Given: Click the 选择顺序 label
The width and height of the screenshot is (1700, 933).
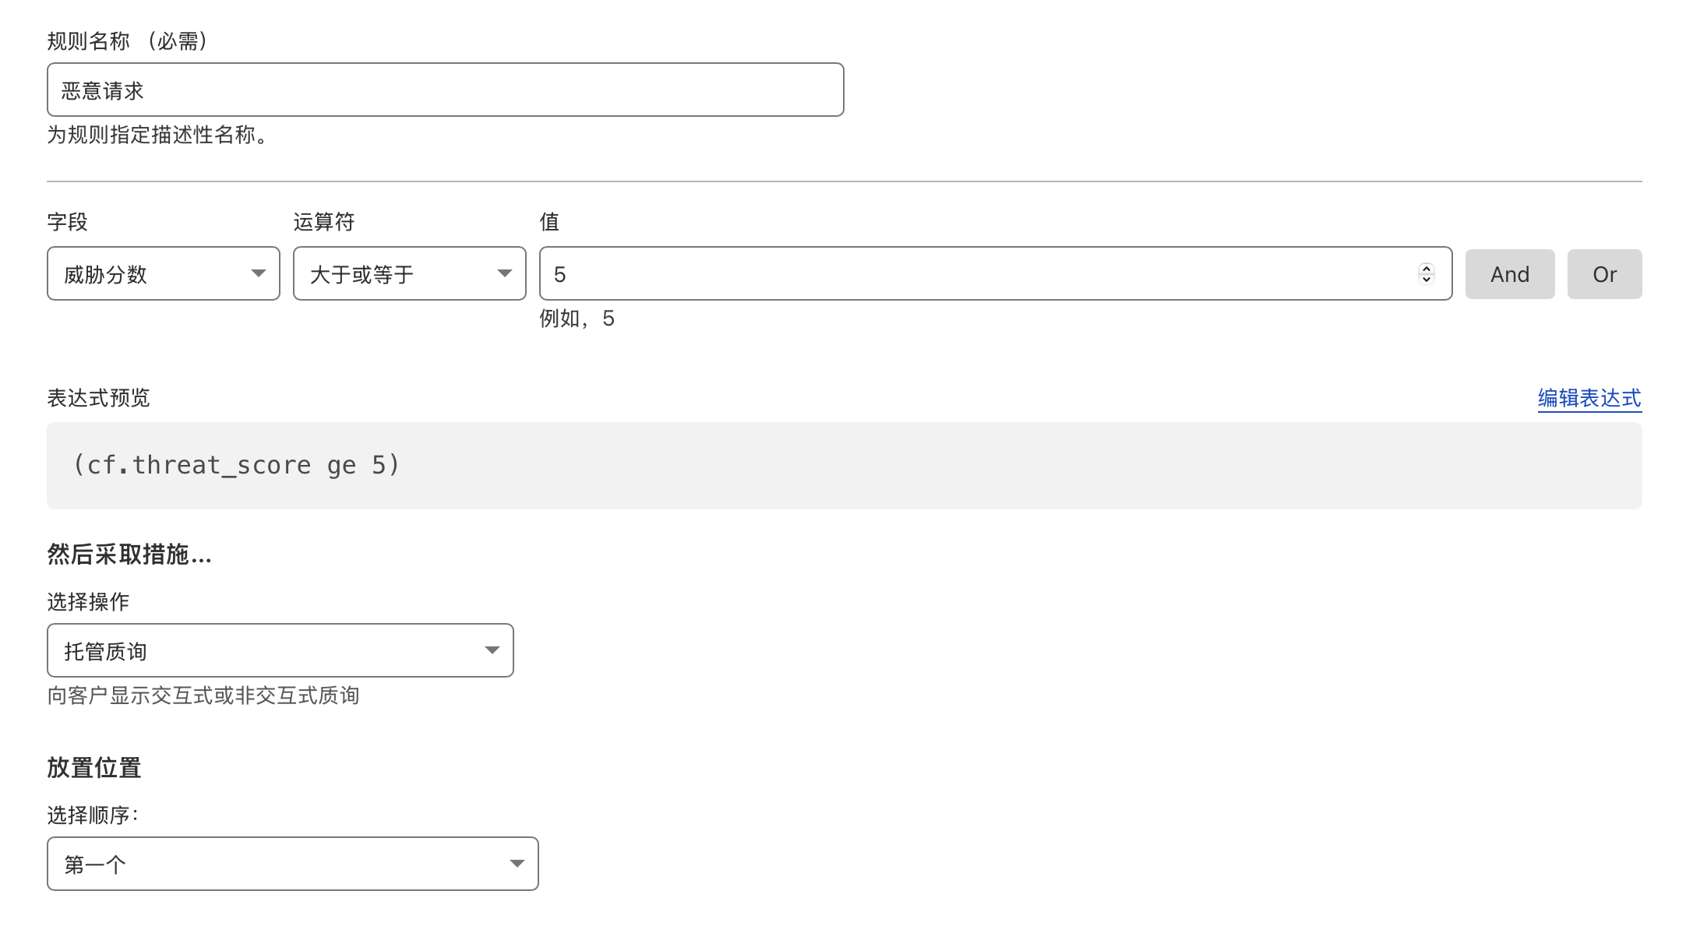Looking at the screenshot, I should click(x=93, y=815).
